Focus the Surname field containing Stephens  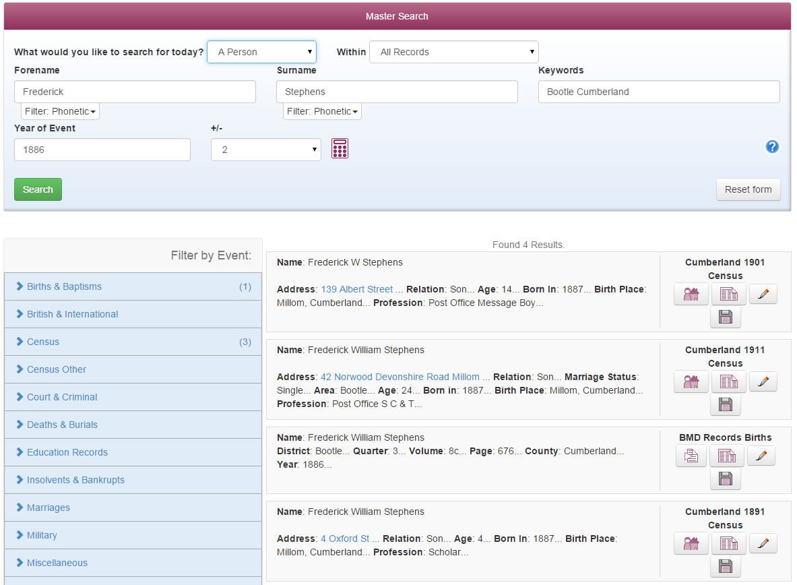pyautogui.click(x=397, y=92)
